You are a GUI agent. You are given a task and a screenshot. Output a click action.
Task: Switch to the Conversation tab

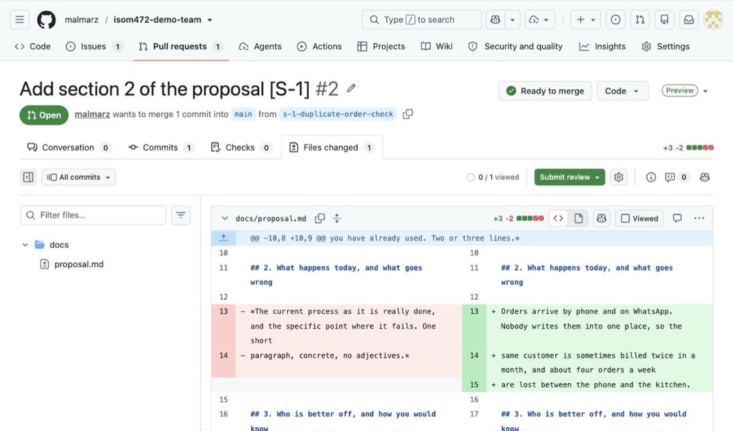69,147
